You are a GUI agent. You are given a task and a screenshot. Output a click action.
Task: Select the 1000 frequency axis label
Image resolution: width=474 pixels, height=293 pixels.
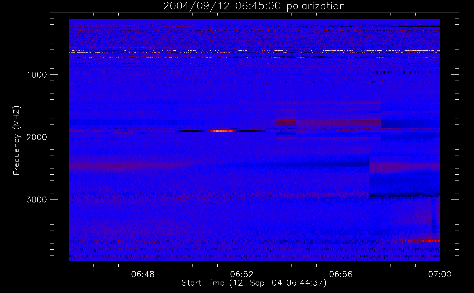[37, 75]
